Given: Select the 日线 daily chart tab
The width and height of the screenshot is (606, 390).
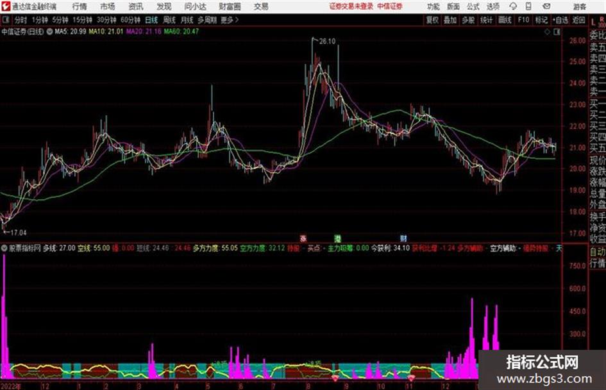Looking at the screenshot, I should click(x=151, y=20).
